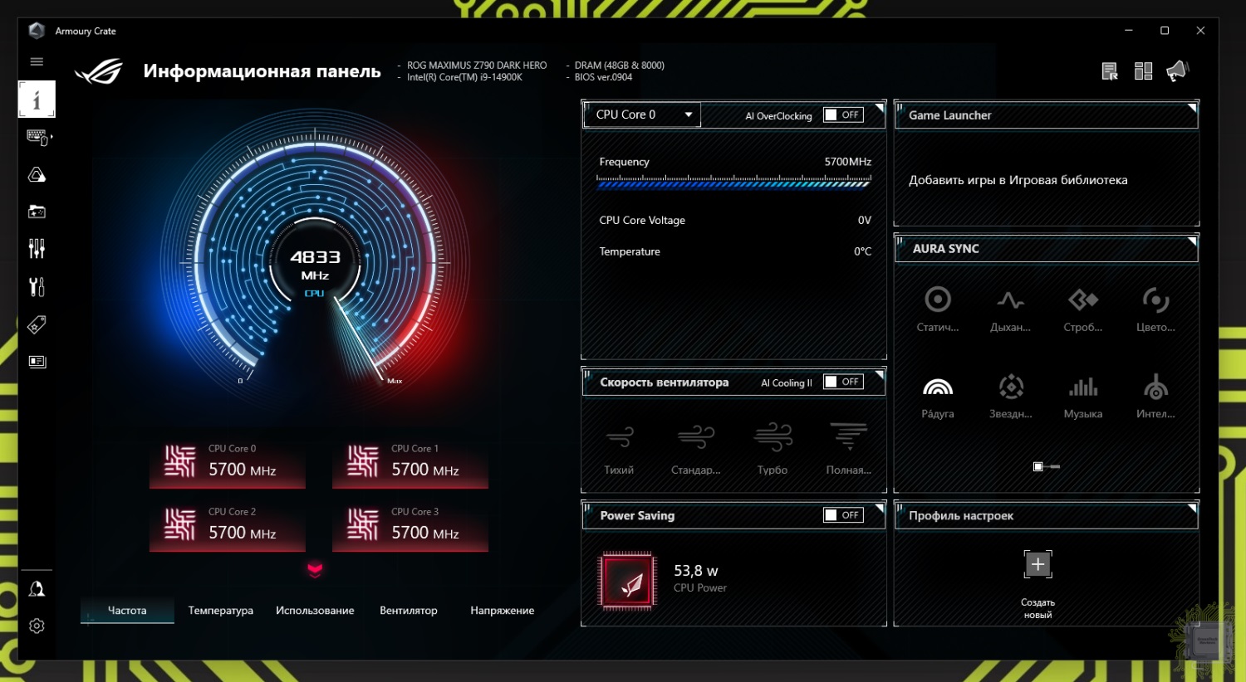
Task: Select the Music (Музыка) AURA effect
Action: (x=1082, y=387)
